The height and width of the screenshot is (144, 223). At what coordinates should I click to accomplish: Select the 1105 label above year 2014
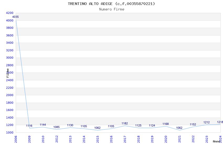(x=84, y=126)
